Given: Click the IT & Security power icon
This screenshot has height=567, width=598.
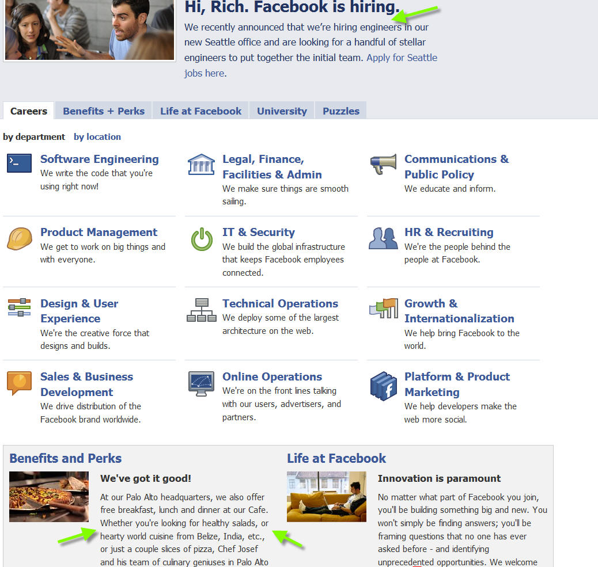Looking at the screenshot, I should tap(202, 239).
